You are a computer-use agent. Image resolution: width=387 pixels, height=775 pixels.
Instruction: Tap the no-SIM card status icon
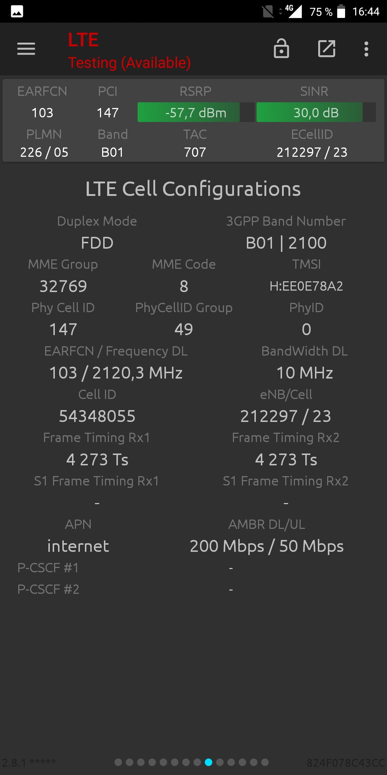pos(268,11)
